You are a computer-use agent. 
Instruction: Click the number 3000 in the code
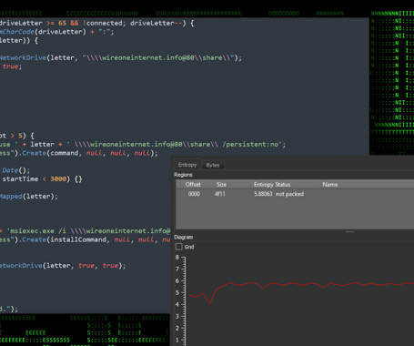coord(58,179)
